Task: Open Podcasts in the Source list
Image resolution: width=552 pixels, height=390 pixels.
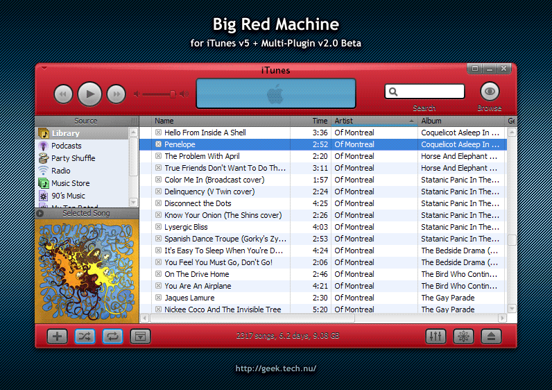Action: point(83,146)
